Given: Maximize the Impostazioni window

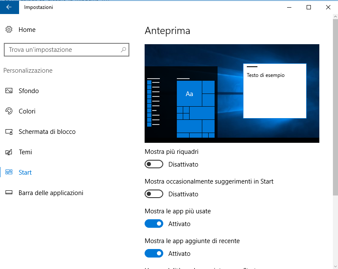Looking at the screenshot, I should 309,7.
